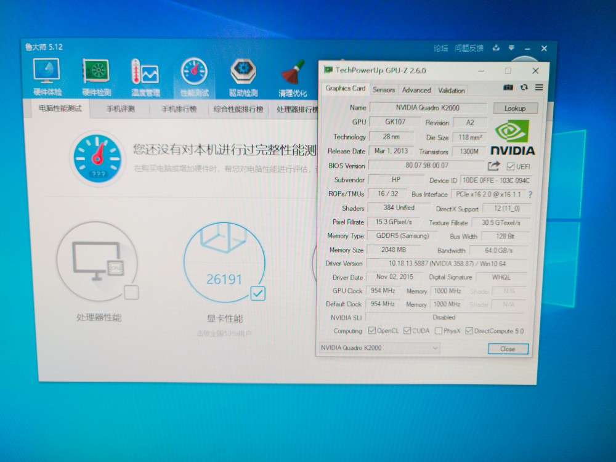Screen dimensions: 616x462
Task: Open the 温度管理 temperature management icon
Action: (x=145, y=77)
